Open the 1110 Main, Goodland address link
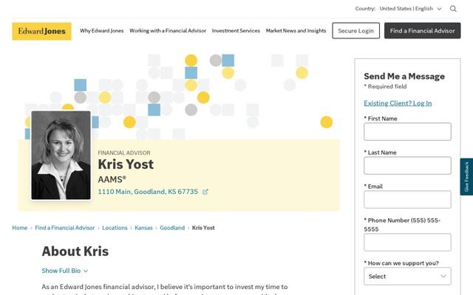Screen dimensions: 473x295 pyautogui.click(x=148, y=192)
